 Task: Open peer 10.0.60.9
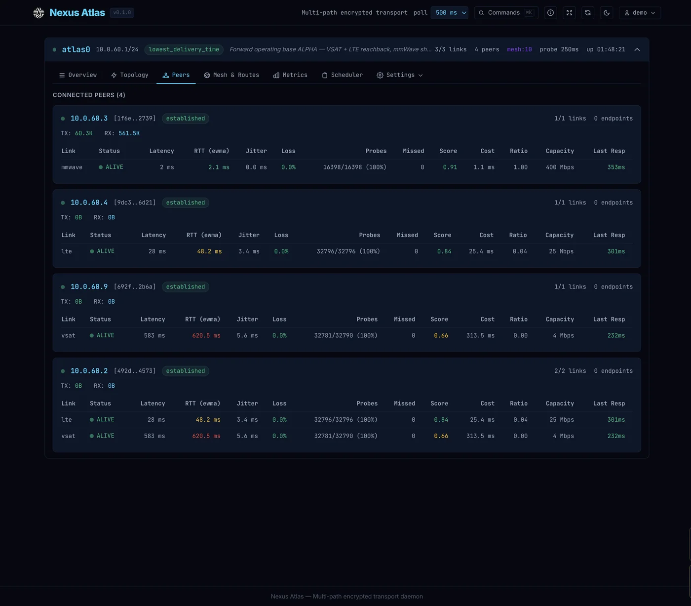click(x=89, y=287)
